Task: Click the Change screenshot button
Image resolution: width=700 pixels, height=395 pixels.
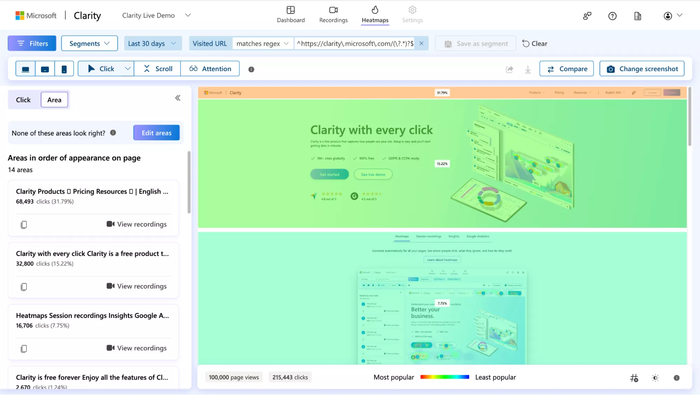Action: pos(642,69)
